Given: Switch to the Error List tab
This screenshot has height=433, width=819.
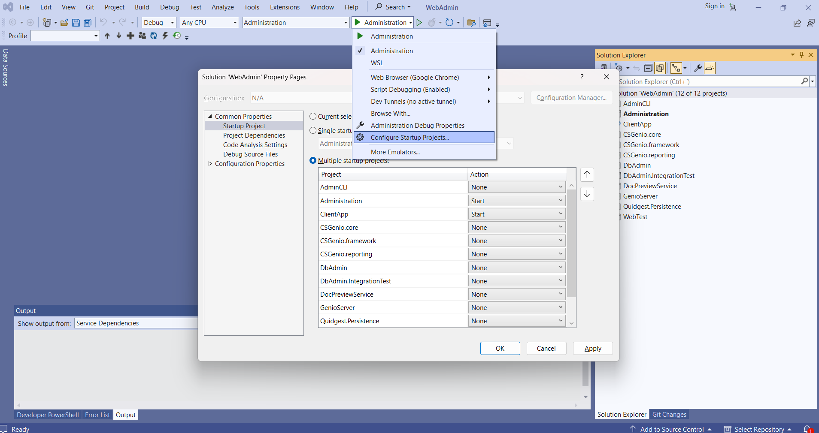Looking at the screenshot, I should [x=97, y=415].
